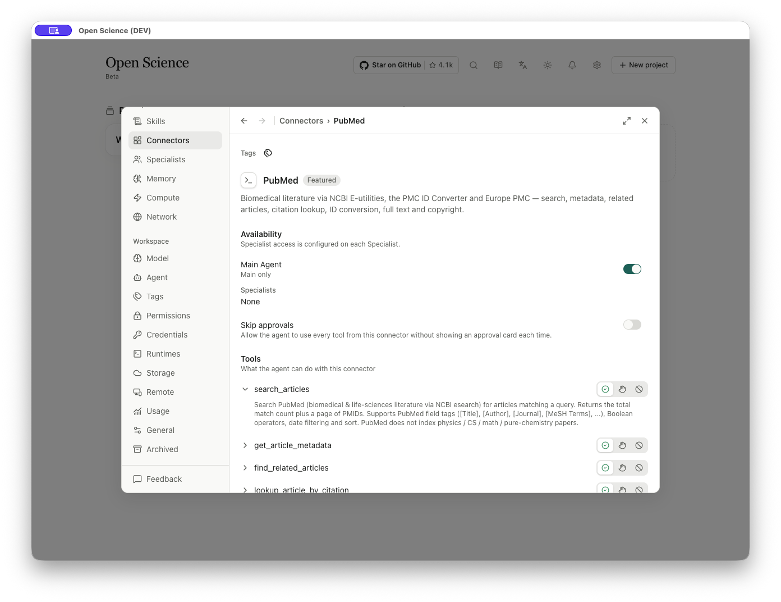Expand the find_related_articles tool
The image size is (781, 602).
tap(245, 468)
